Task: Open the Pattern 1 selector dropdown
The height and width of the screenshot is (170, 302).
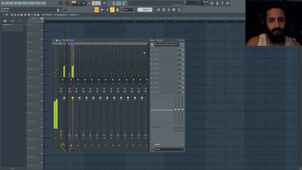Action: (x=145, y=9)
